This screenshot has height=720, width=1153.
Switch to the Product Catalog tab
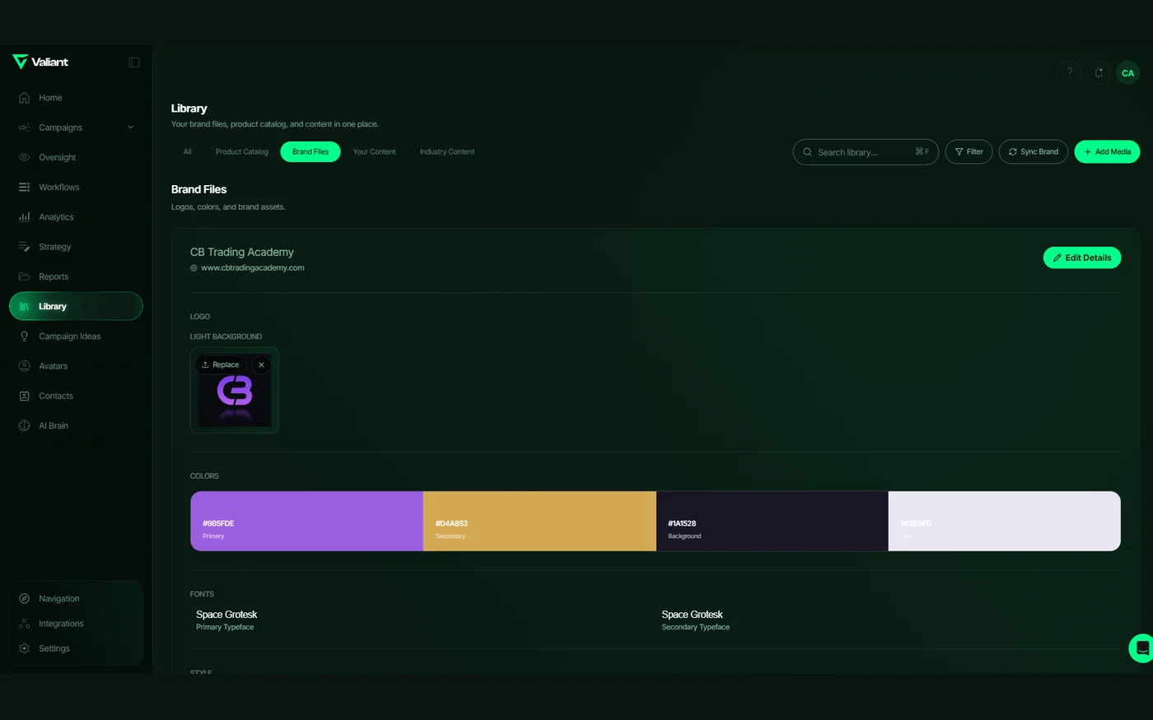242,151
